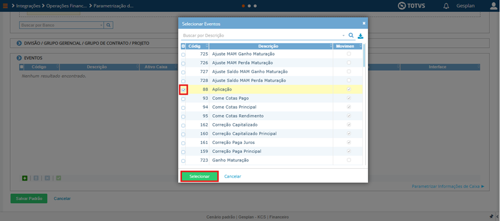Select the row Correção Capitalizado Principal
This screenshot has width=500, height=221.
tap(271, 134)
